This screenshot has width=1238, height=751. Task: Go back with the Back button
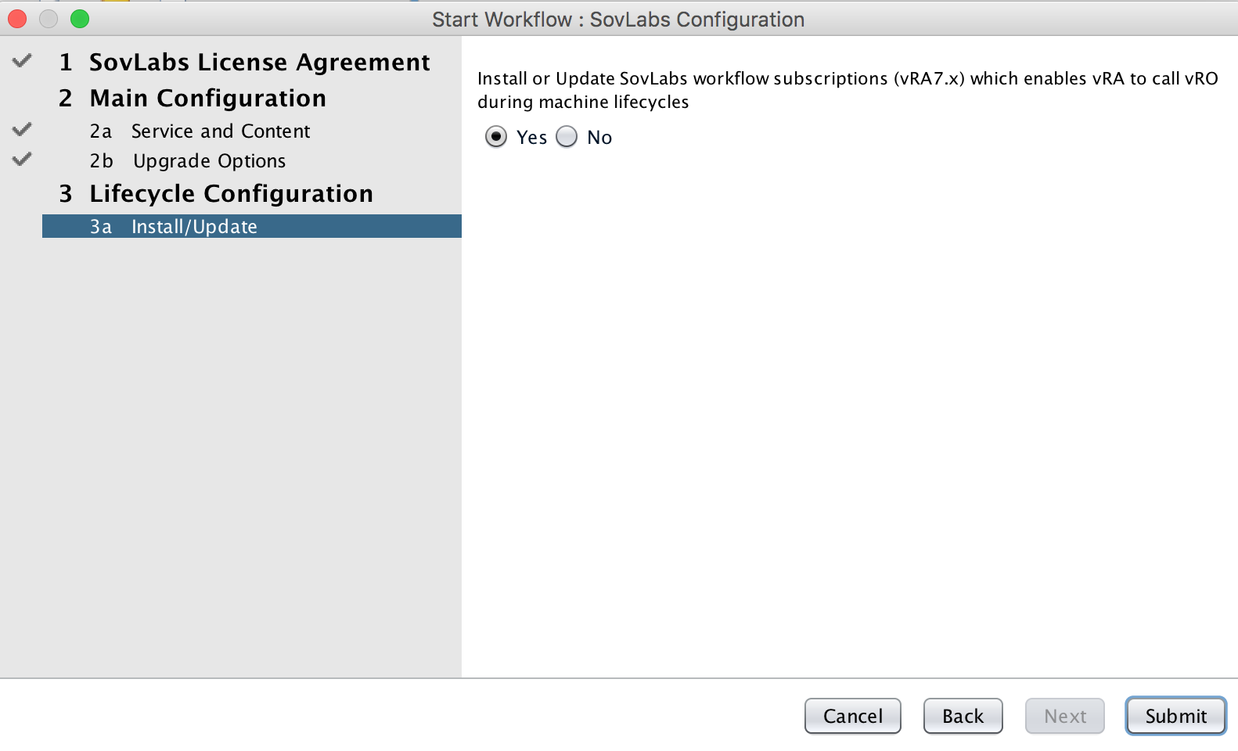tap(963, 716)
